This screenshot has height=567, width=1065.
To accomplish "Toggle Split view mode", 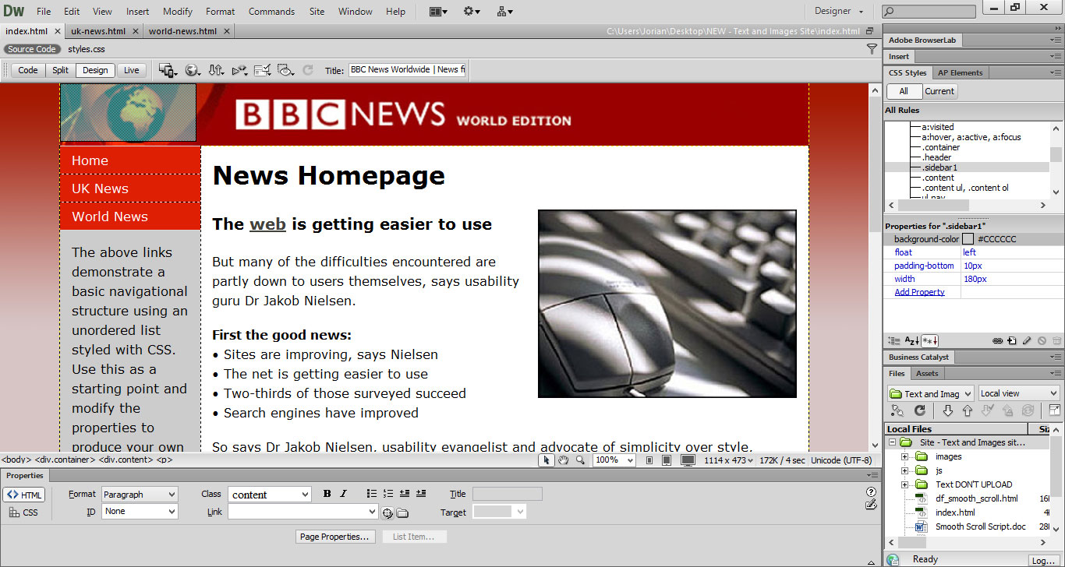I will [60, 70].
